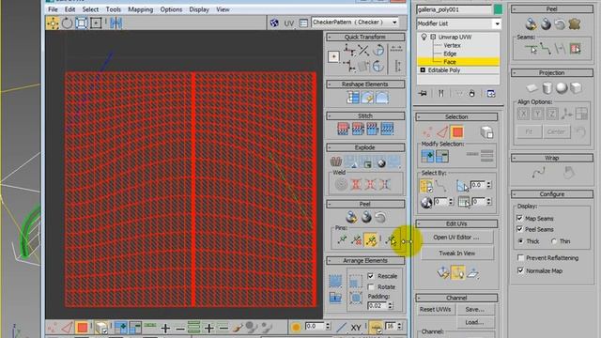Collapse the Reshape Elements rollout

(x=365, y=84)
